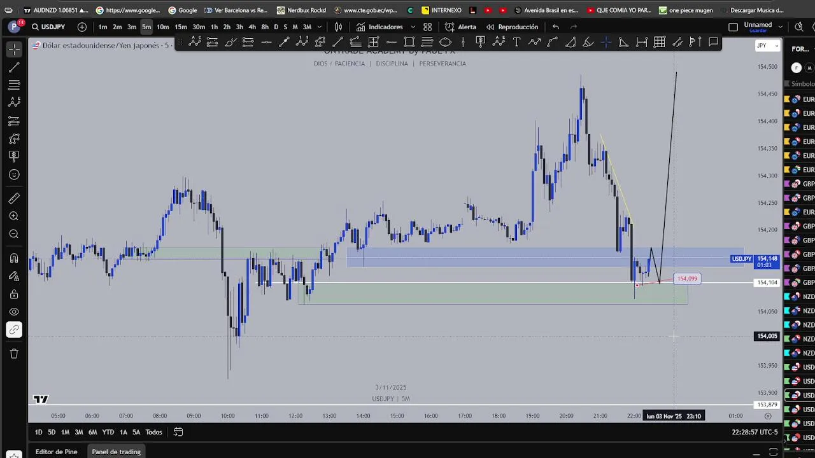Select the 1m timeframe
This screenshot has width=815, height=458.
pos(103,27)
